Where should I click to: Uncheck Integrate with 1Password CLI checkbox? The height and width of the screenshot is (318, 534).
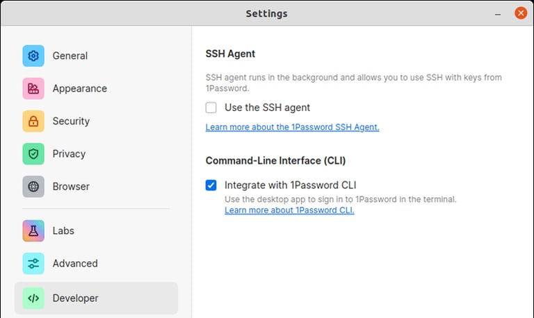click(211, 185)
